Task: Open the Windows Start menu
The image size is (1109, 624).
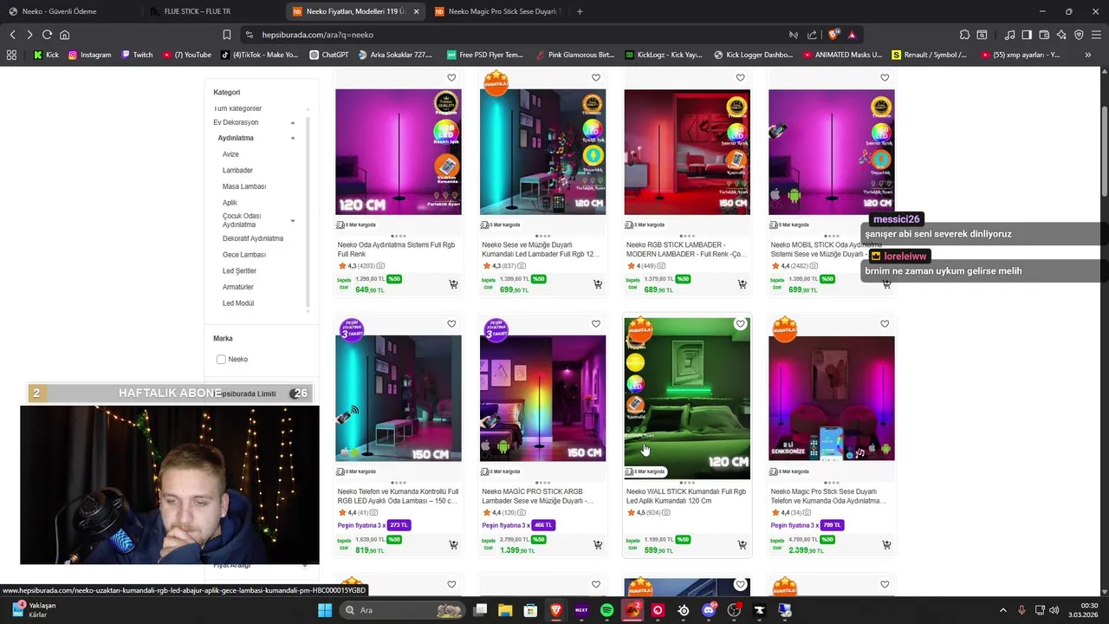Action: point(325,610)
